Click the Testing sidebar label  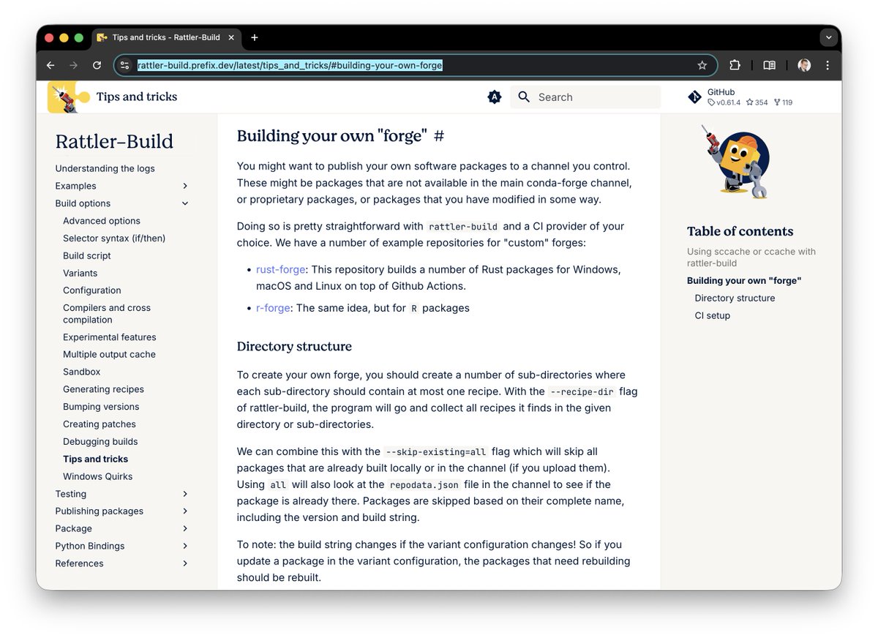(71, 494)
